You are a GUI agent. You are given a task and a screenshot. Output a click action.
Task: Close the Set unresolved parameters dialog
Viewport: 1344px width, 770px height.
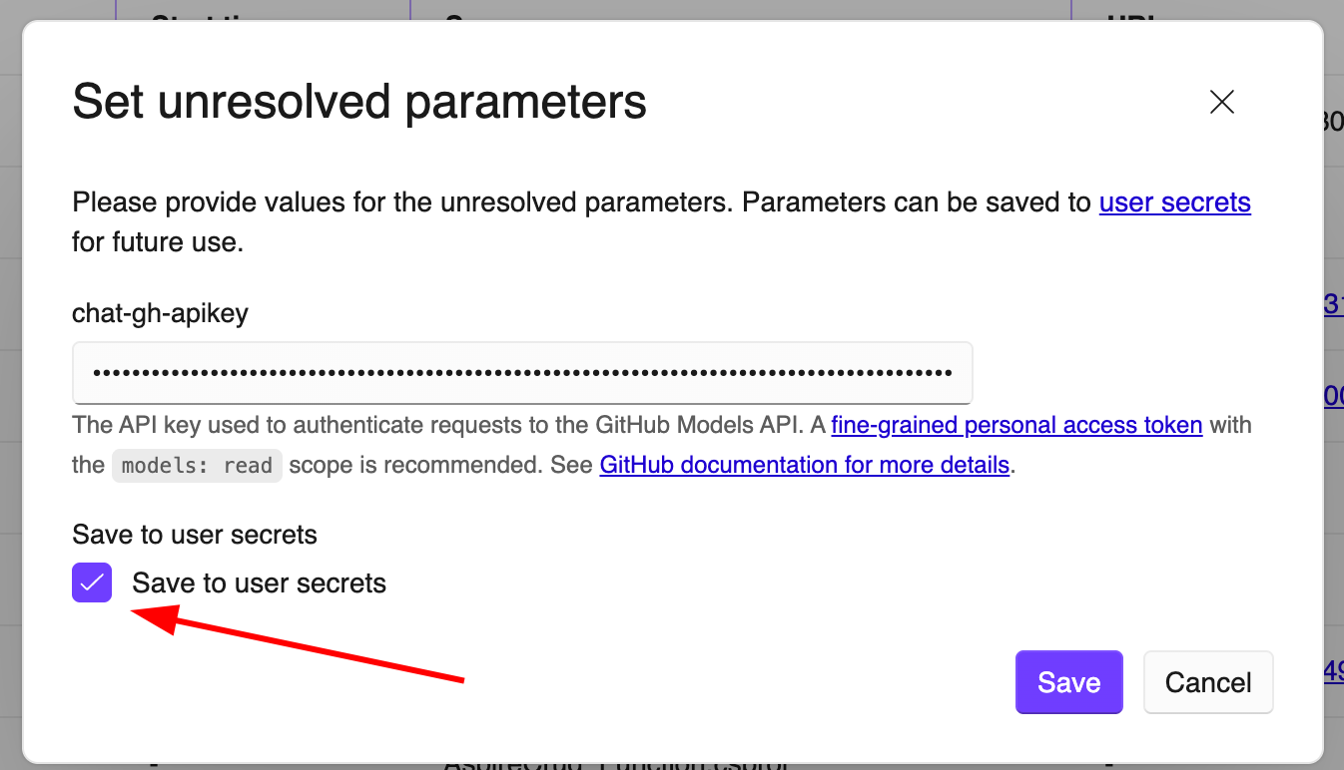pyautogui.click(x=1222, y=102)
